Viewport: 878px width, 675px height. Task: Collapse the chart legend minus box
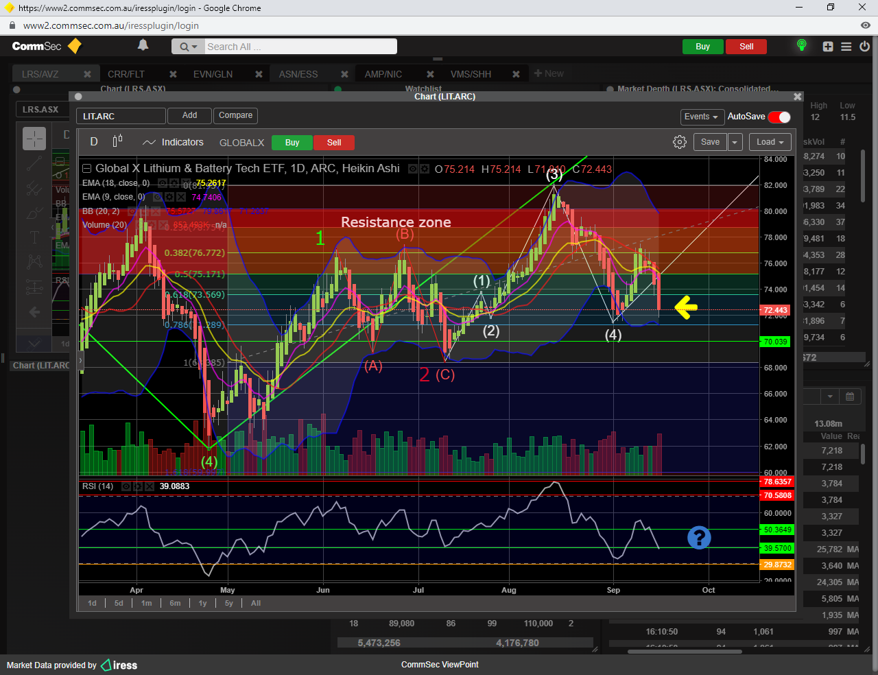pyautogui.click(x=86, y=169)
